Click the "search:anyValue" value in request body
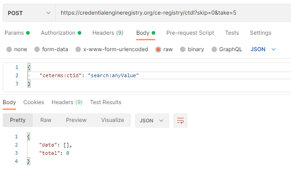Viewport: 291px width, 174px height. coord(113,75)
